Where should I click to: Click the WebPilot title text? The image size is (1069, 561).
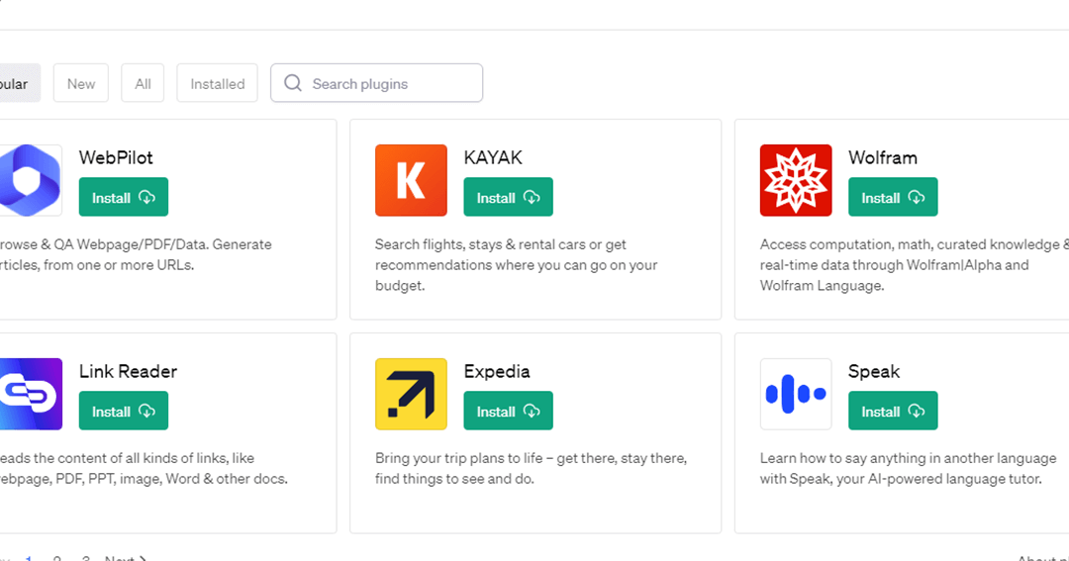116,157
